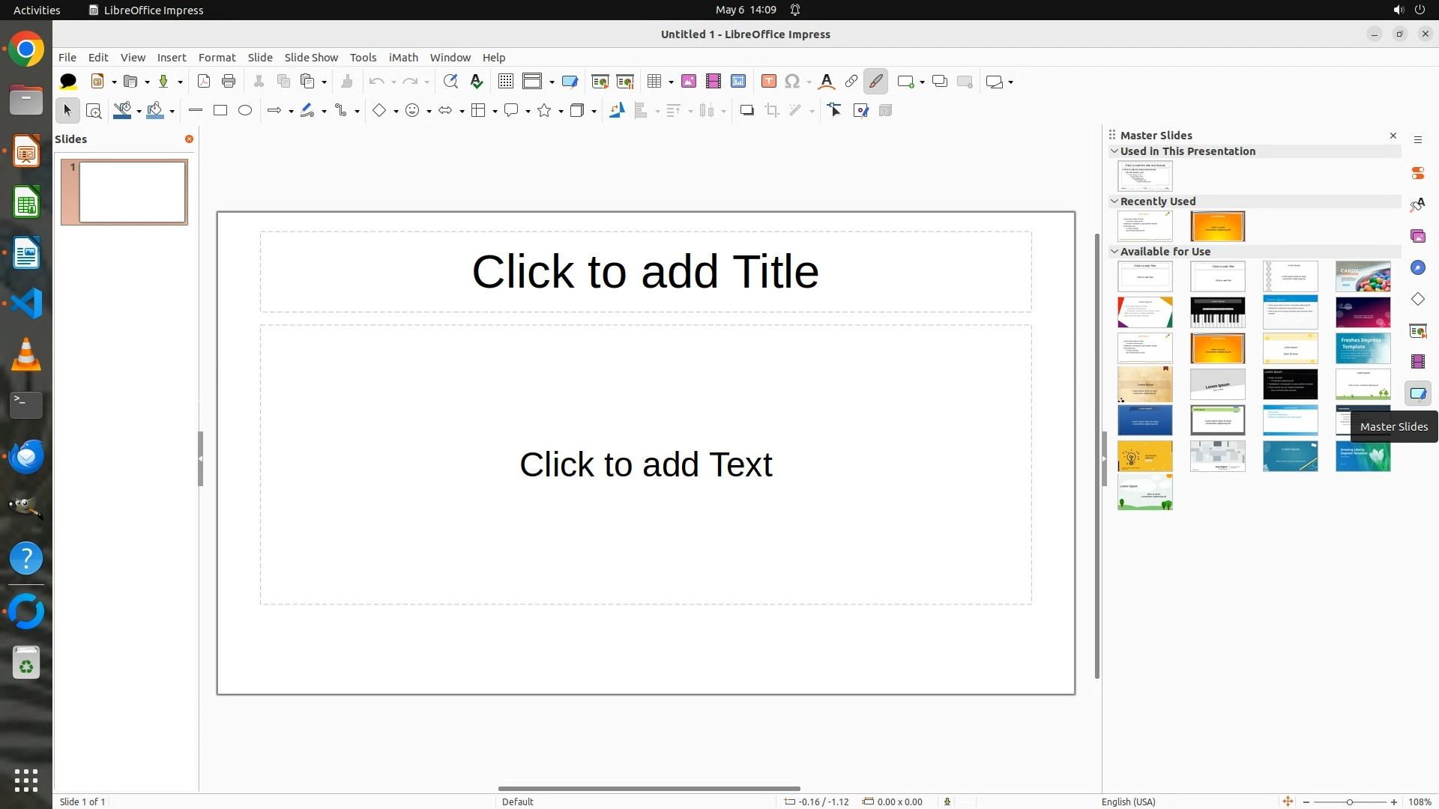
Task: Select the piano keyboard master slide thumbnail
Action: coord(1217,312)
